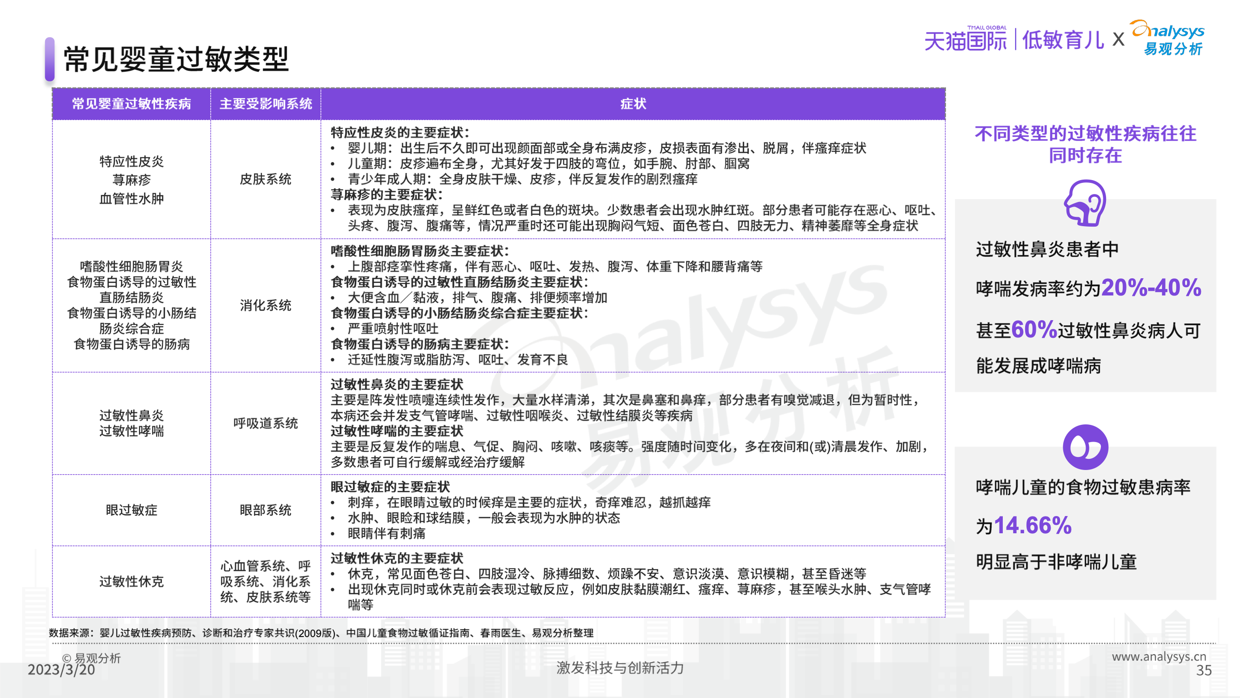Select heading 过敏性休克的主要症状
Image resolution: width=1240 pixels, height=698 pixels.
pyautogui.click(x=397, y=558)
